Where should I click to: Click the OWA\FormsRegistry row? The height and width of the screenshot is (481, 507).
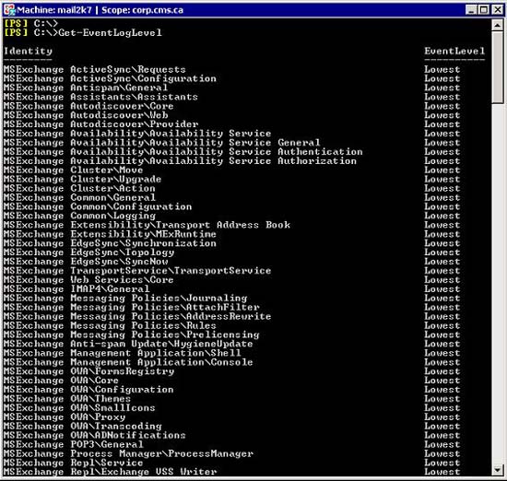pyautogui.click(x=231, y=371)
